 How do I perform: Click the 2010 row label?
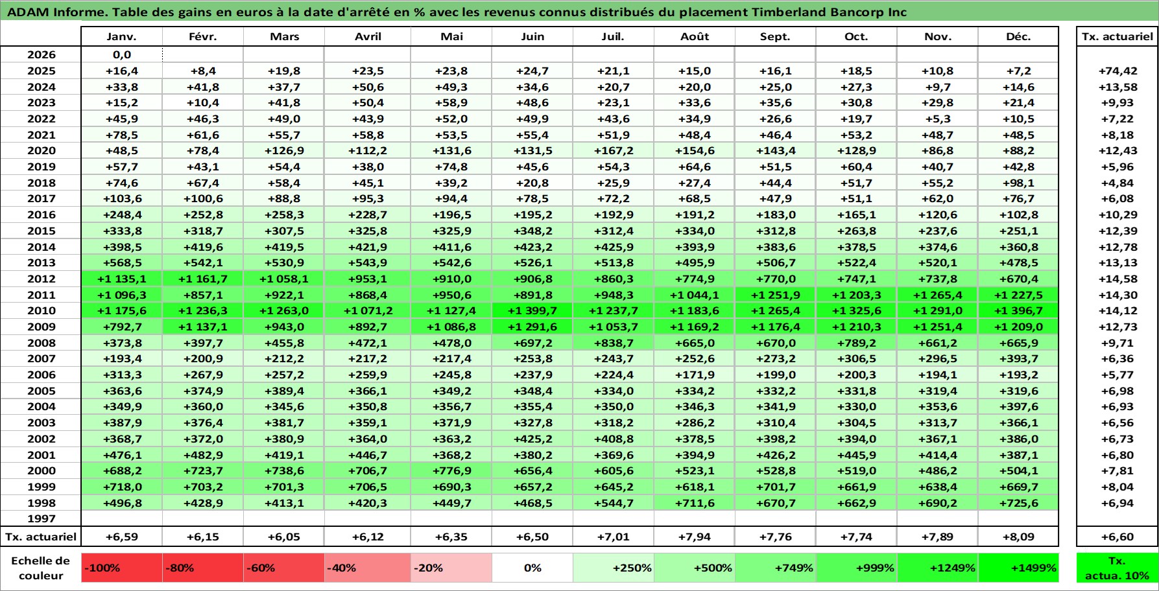tap(41, 310)
